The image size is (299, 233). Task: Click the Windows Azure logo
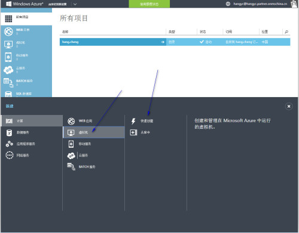point(25,4)
